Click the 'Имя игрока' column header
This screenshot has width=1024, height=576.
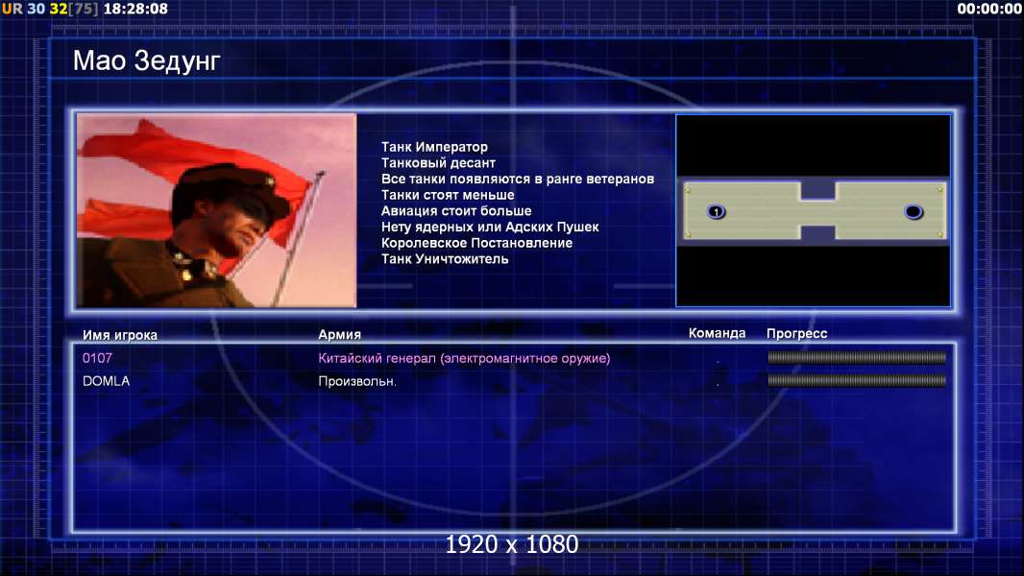(119, 335)
